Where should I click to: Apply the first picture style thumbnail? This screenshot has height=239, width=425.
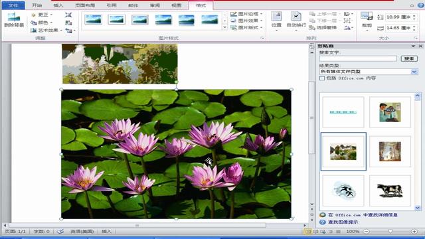[x=93, y=19]
